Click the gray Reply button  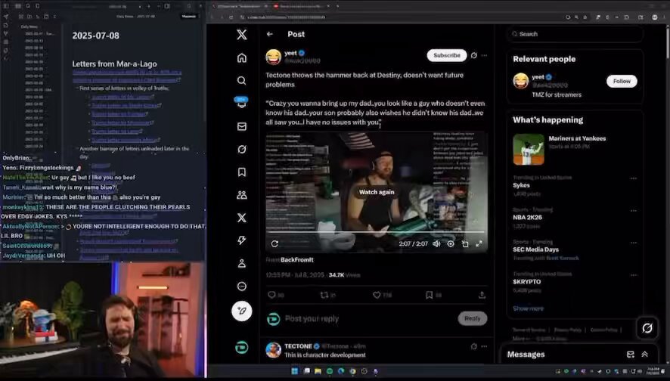coord(472,318)
